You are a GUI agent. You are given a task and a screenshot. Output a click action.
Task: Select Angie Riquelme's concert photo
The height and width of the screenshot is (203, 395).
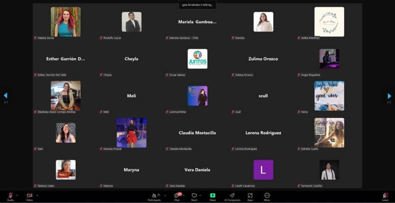click(x=329, y=59)
